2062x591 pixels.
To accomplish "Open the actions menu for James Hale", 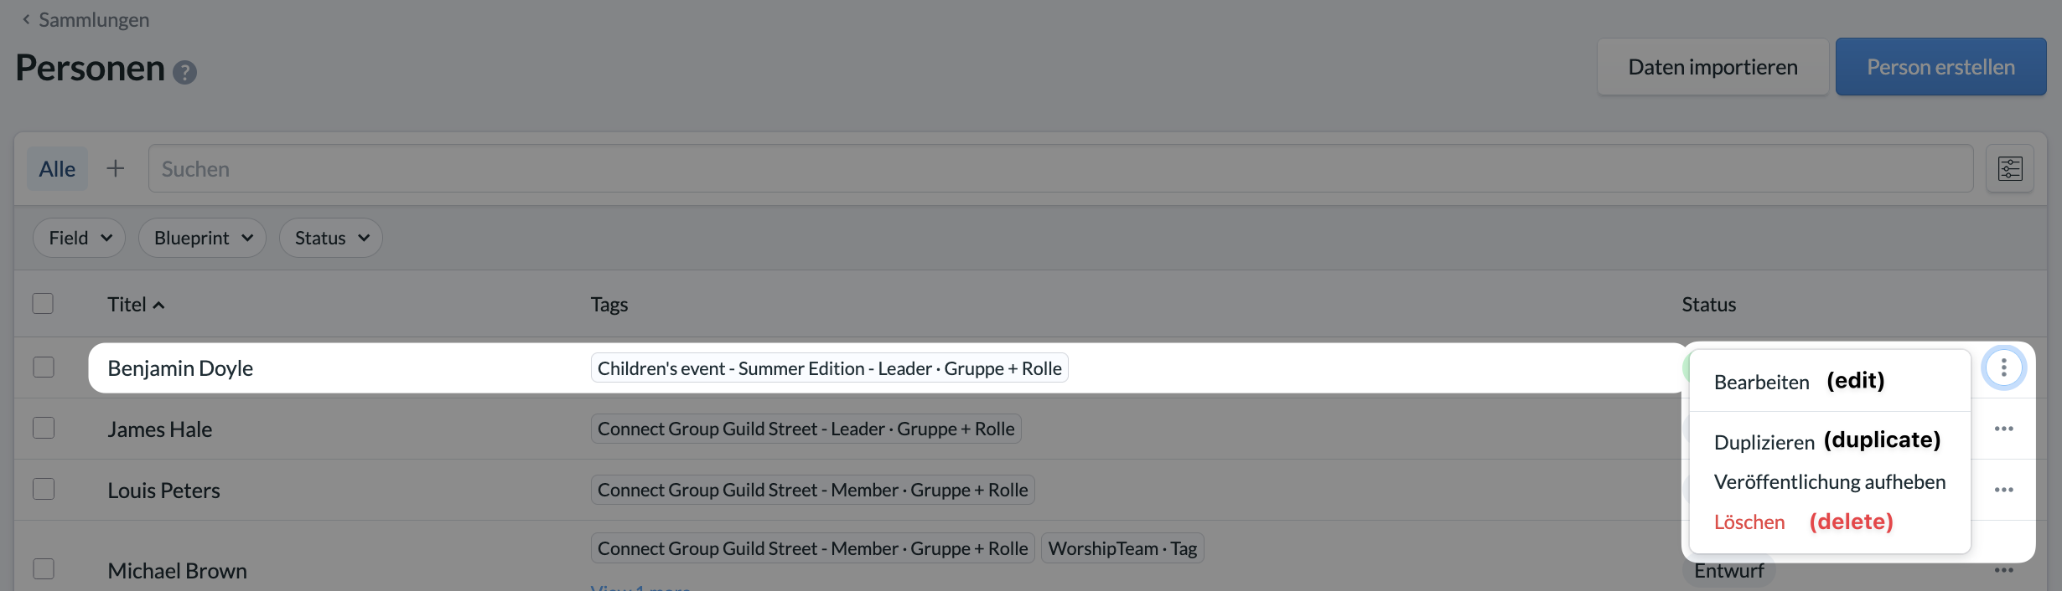I will [x=2004, y=429].
